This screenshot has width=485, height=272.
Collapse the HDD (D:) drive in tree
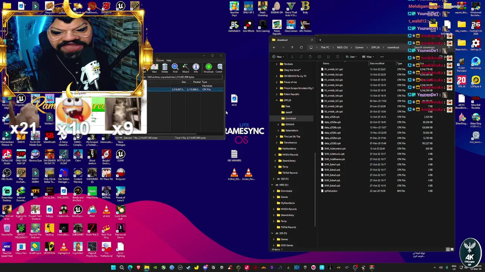[272, 185]
